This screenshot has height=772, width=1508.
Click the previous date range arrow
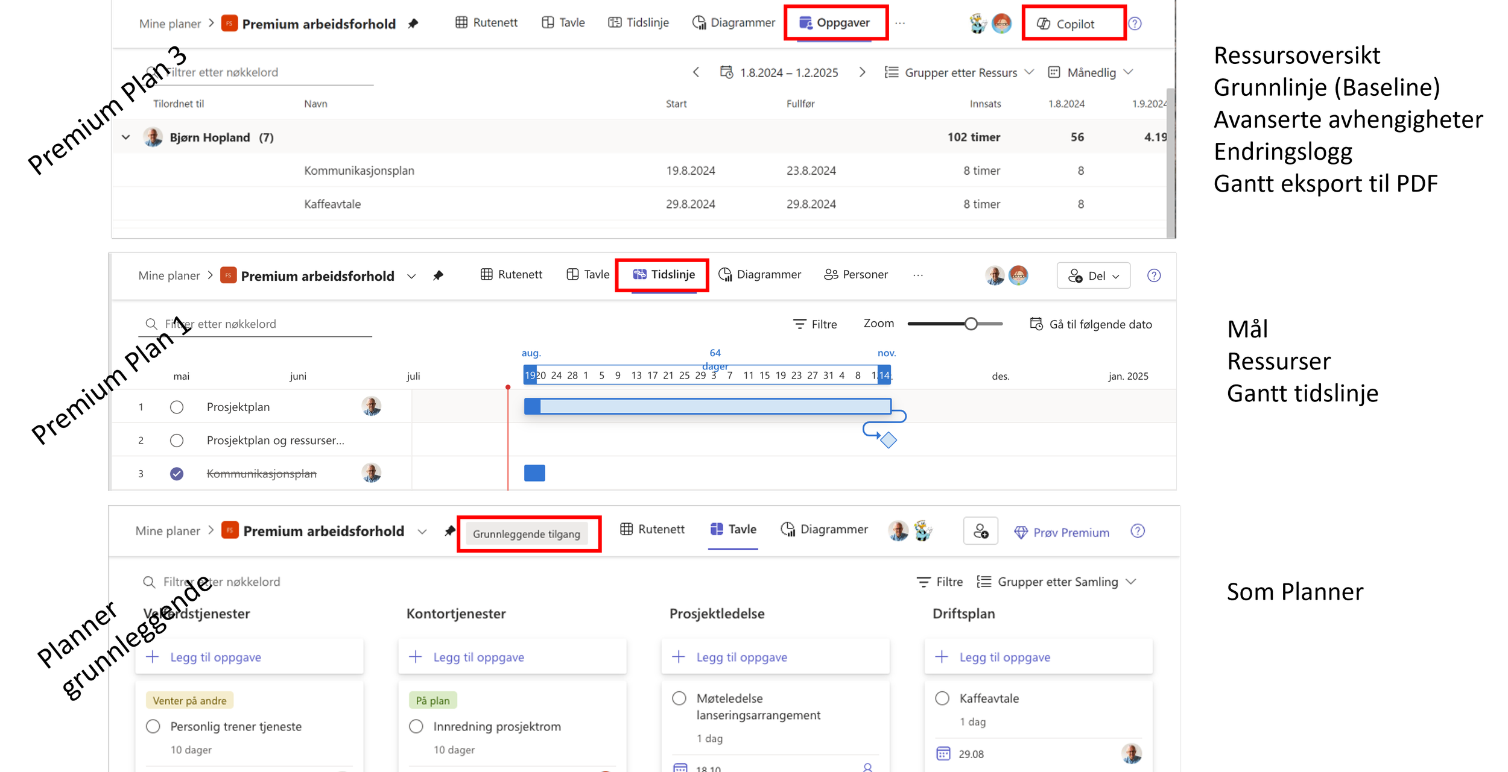click(x=696, y=72)
